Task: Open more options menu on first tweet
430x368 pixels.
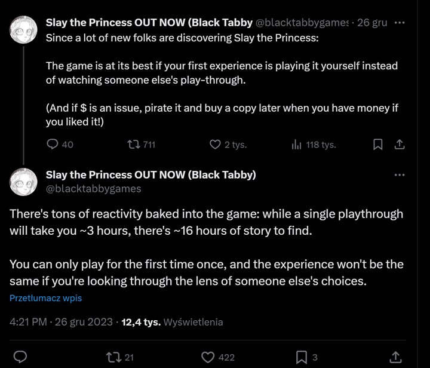Action: pyautogui.click(x=400, y=23)
